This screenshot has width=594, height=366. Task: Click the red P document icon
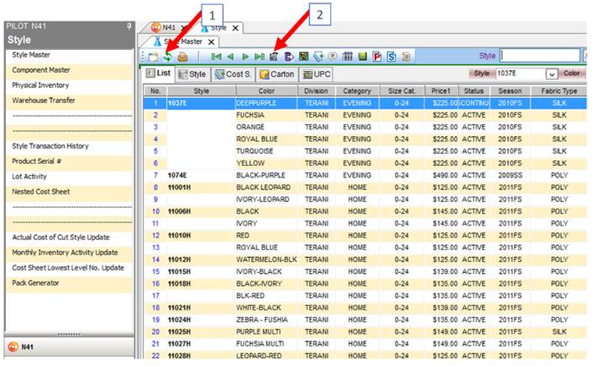(377, 57)
